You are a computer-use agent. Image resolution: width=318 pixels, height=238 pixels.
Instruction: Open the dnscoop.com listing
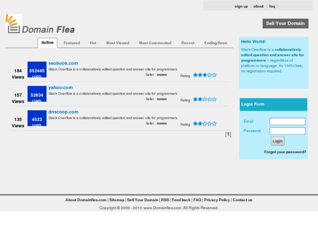point(63,112)
